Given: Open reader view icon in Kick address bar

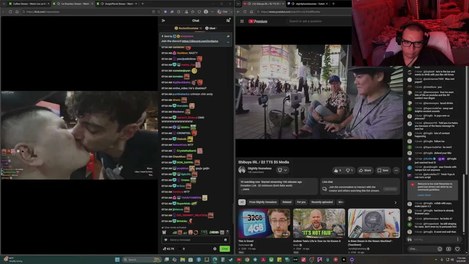Looking at the screenshot, I should point(154,12).
